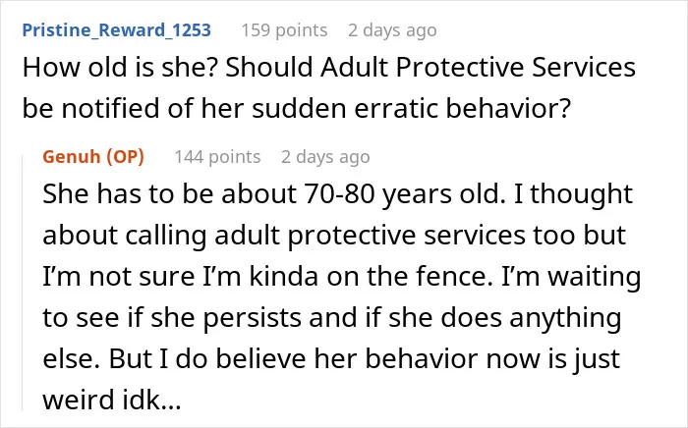Click the 'weird idk...' closing line

[112, 400]
